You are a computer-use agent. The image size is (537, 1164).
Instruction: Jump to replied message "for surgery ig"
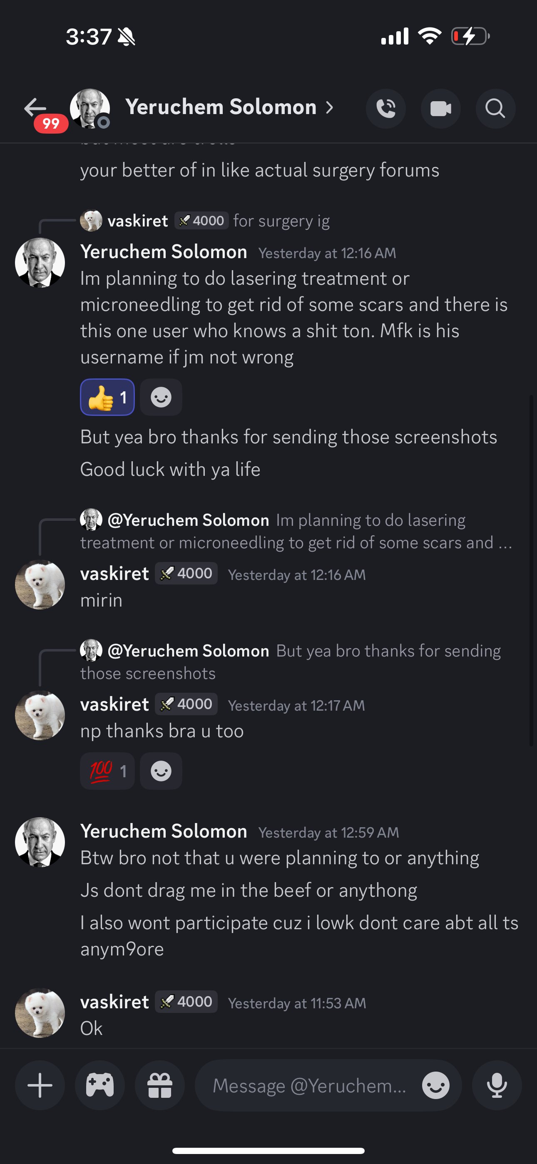pyautogui.click(x=280, y=221)
